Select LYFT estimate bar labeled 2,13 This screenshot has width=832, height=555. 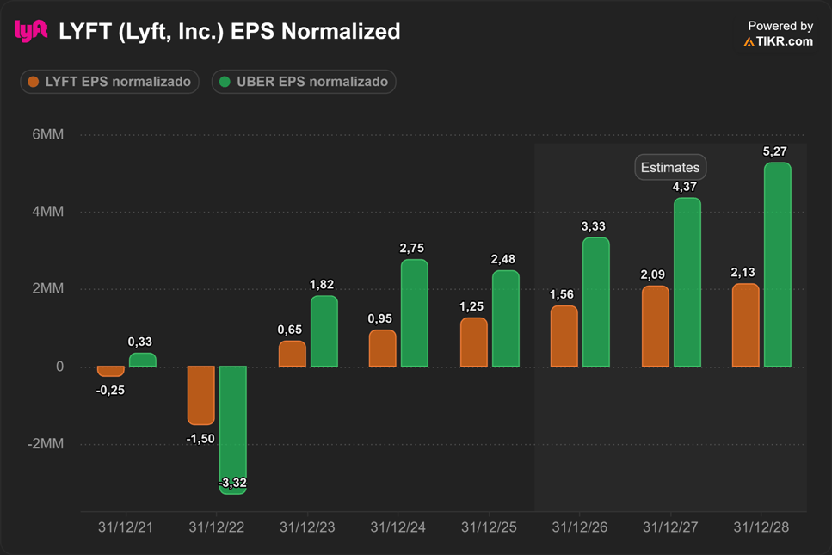[745, 325]
